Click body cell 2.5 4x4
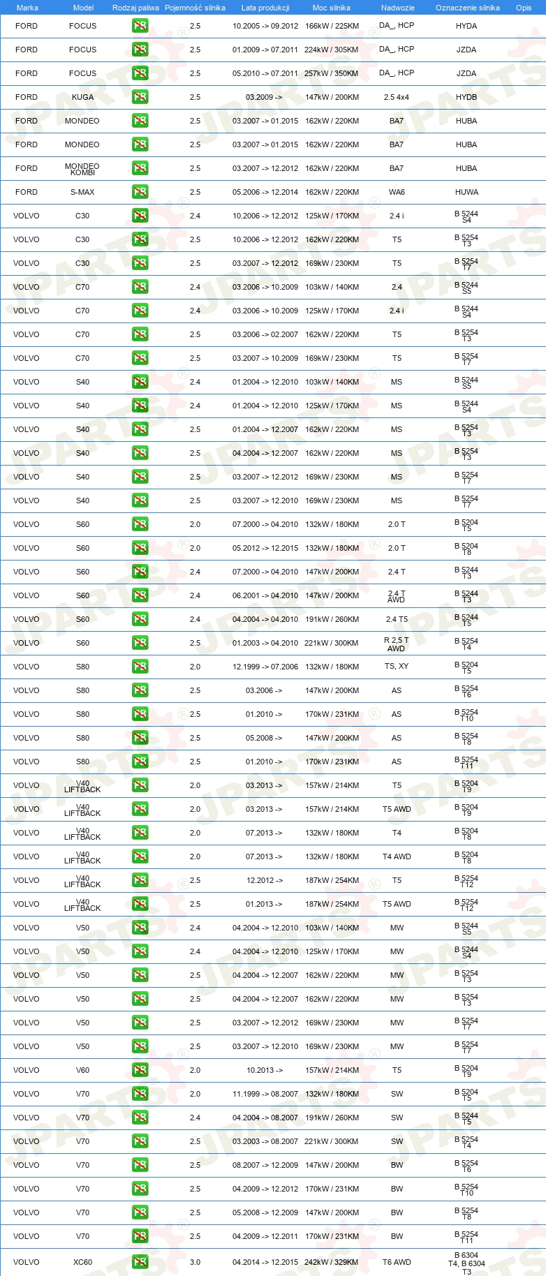This screenshot has width=546, height=1276. 397,97
